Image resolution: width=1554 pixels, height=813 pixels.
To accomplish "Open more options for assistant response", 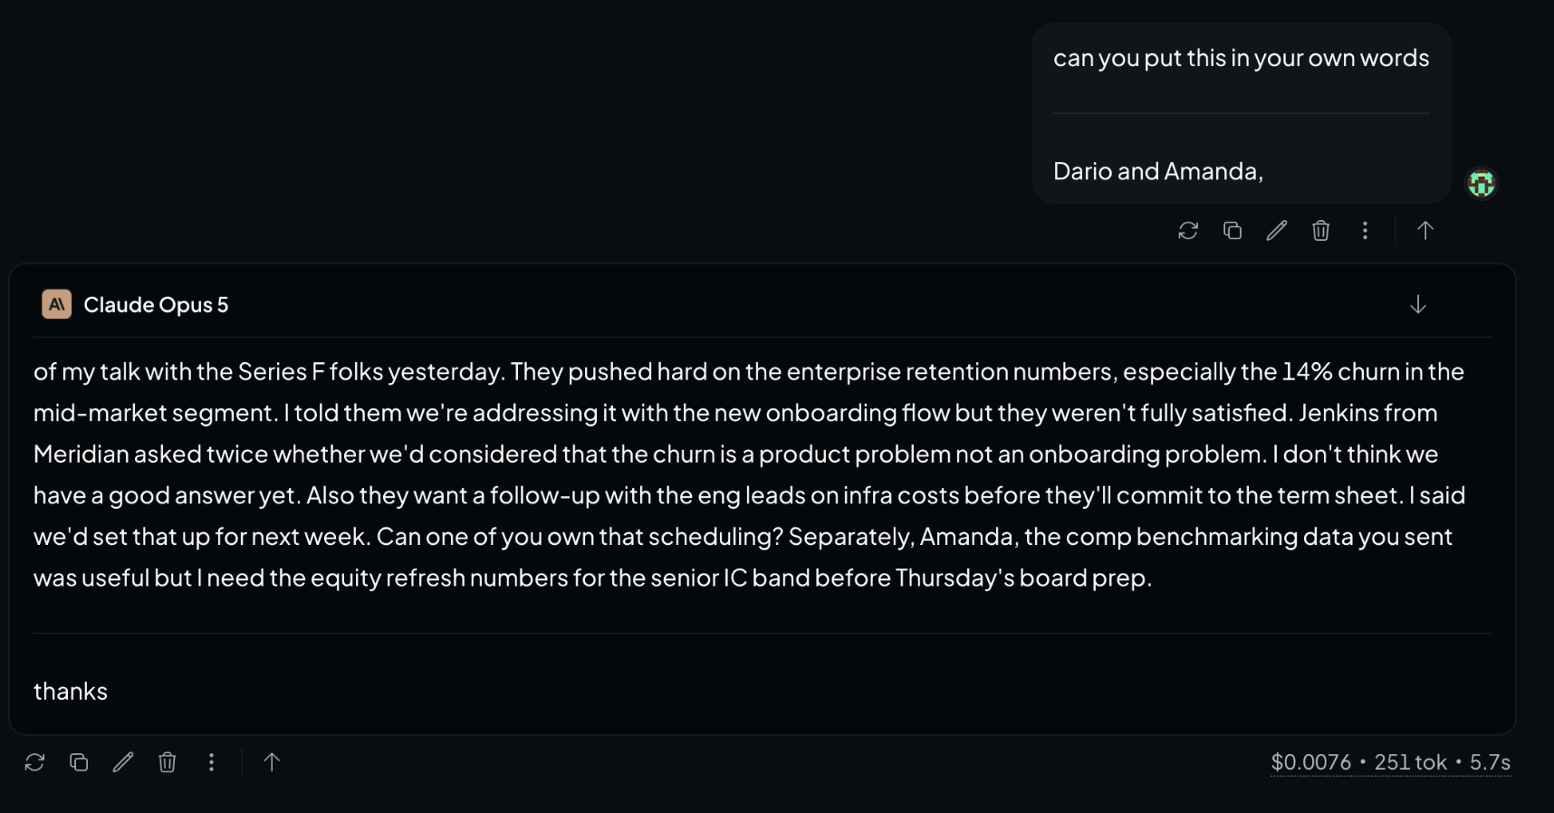I will (211, 762).
